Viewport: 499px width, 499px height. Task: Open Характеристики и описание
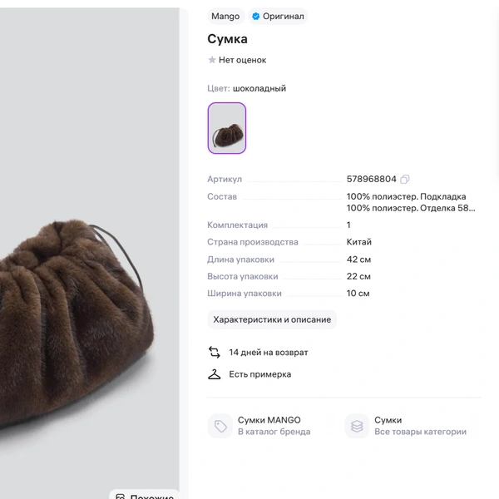coord(272,319)
